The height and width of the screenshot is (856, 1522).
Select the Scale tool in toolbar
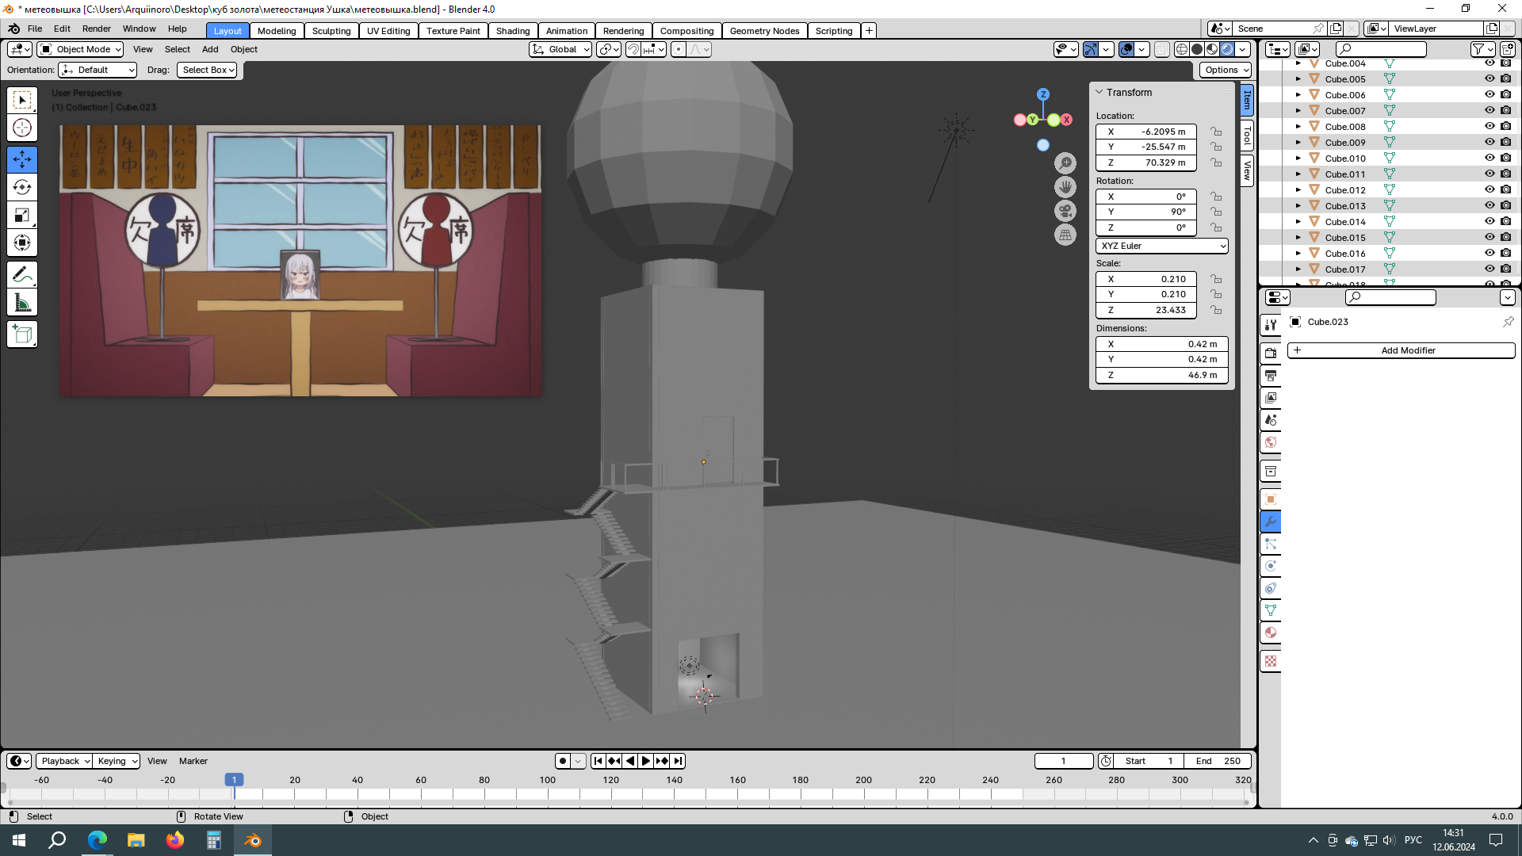(x=22, y=215)
